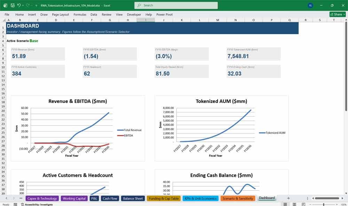
Task: Click the Save icon in quick access toolbar
Action: point(13,5)
